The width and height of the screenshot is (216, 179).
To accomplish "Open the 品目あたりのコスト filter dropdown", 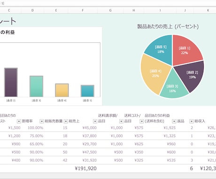I will tap(19, 121).
